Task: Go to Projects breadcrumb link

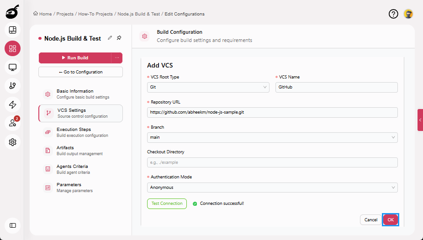Action: coord(65,14)
